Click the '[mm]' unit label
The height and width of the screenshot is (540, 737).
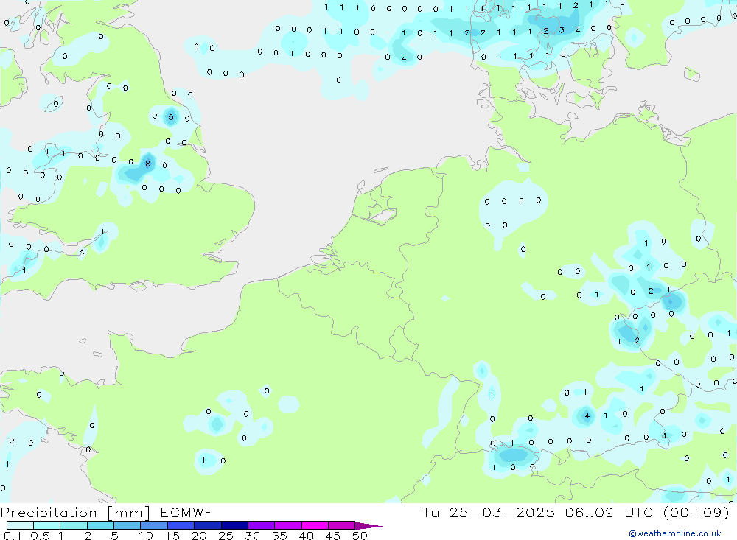[128, 513]
